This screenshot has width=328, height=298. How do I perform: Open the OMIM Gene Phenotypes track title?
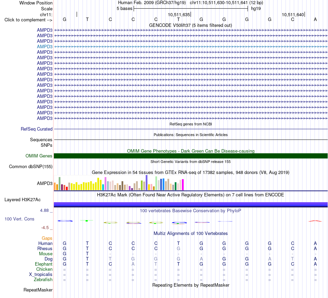click(x=191, y=151)
